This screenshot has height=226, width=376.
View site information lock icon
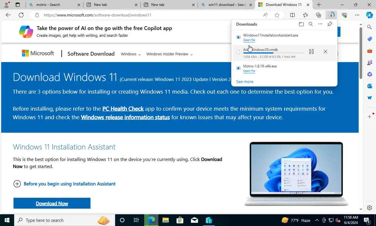pos(37,15)
